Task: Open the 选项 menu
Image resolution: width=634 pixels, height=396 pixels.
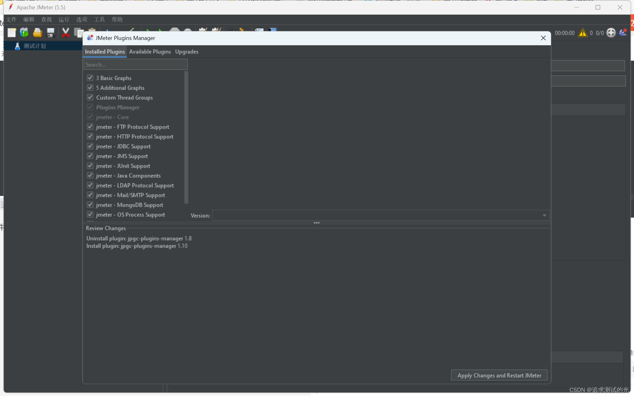Action: coord(82,20)
